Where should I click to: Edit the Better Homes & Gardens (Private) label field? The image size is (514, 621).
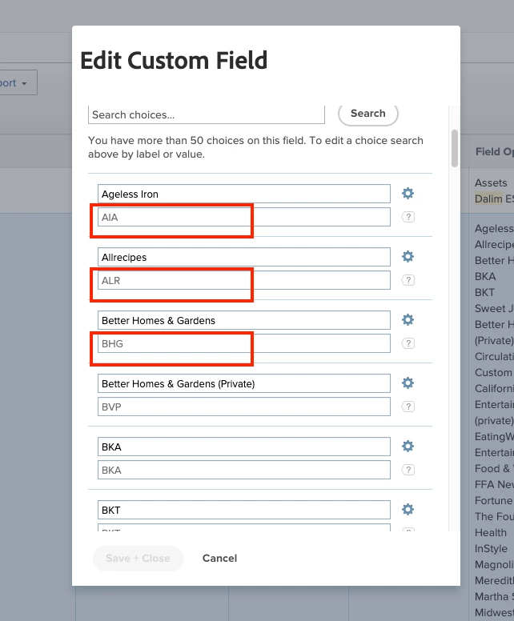tap(244, 383)
